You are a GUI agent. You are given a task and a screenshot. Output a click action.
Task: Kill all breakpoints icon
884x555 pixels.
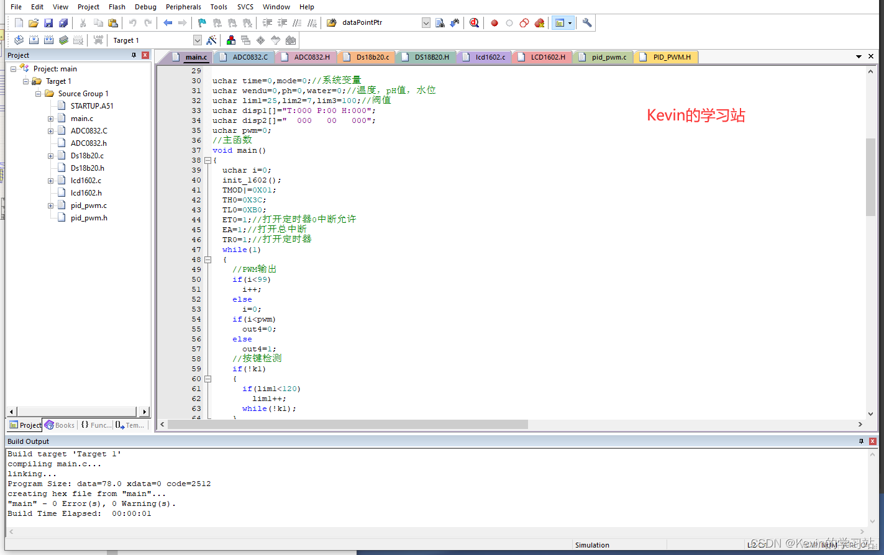(539, 23)
